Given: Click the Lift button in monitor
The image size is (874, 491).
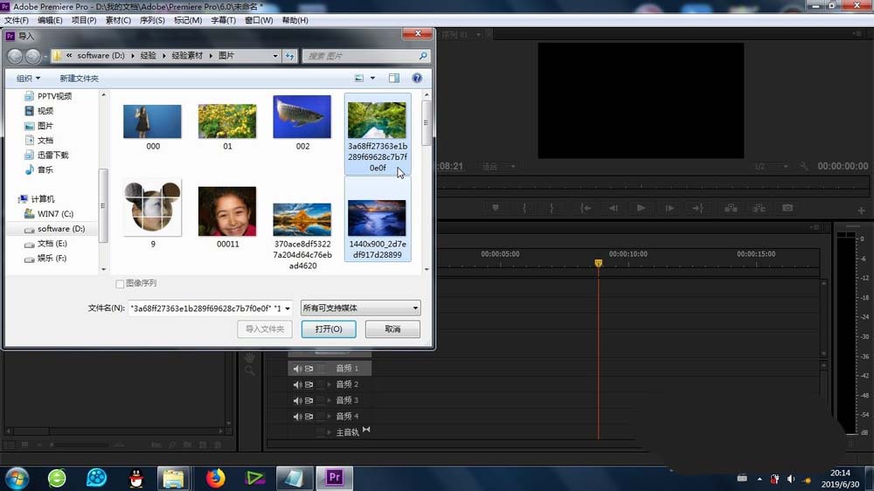Looking at the screenshot, I should coord(731,208).
